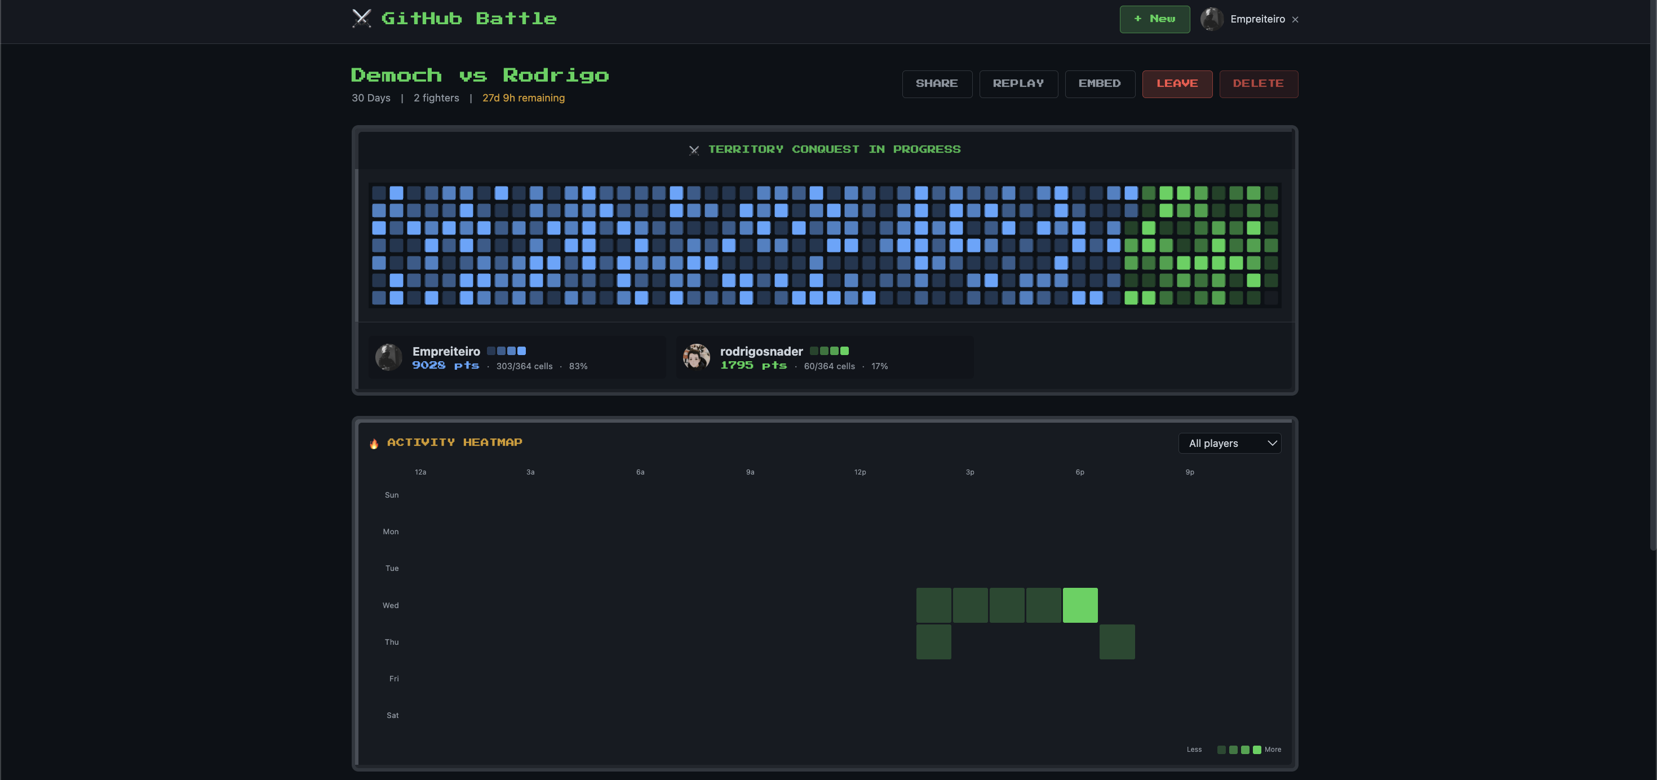1657x780 pixels.
Task: Click the GitHub Battle crossed swords logo
Action: (361, 19)
